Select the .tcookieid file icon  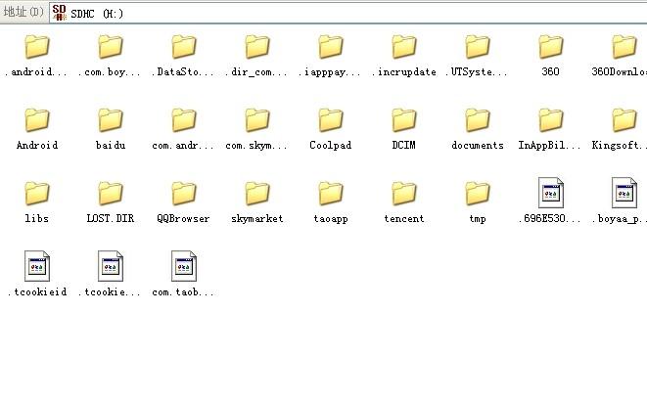point(37,266)
